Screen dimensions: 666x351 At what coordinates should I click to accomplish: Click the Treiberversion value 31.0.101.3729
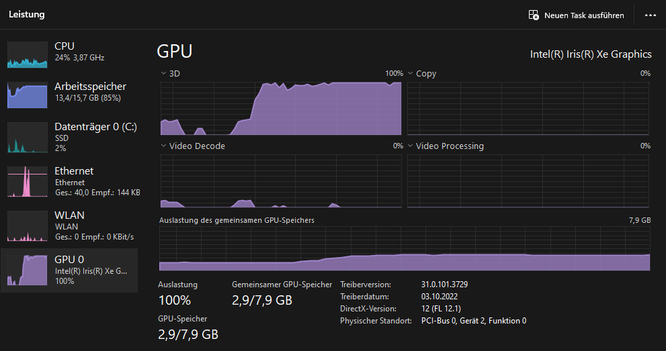(445, 285)
